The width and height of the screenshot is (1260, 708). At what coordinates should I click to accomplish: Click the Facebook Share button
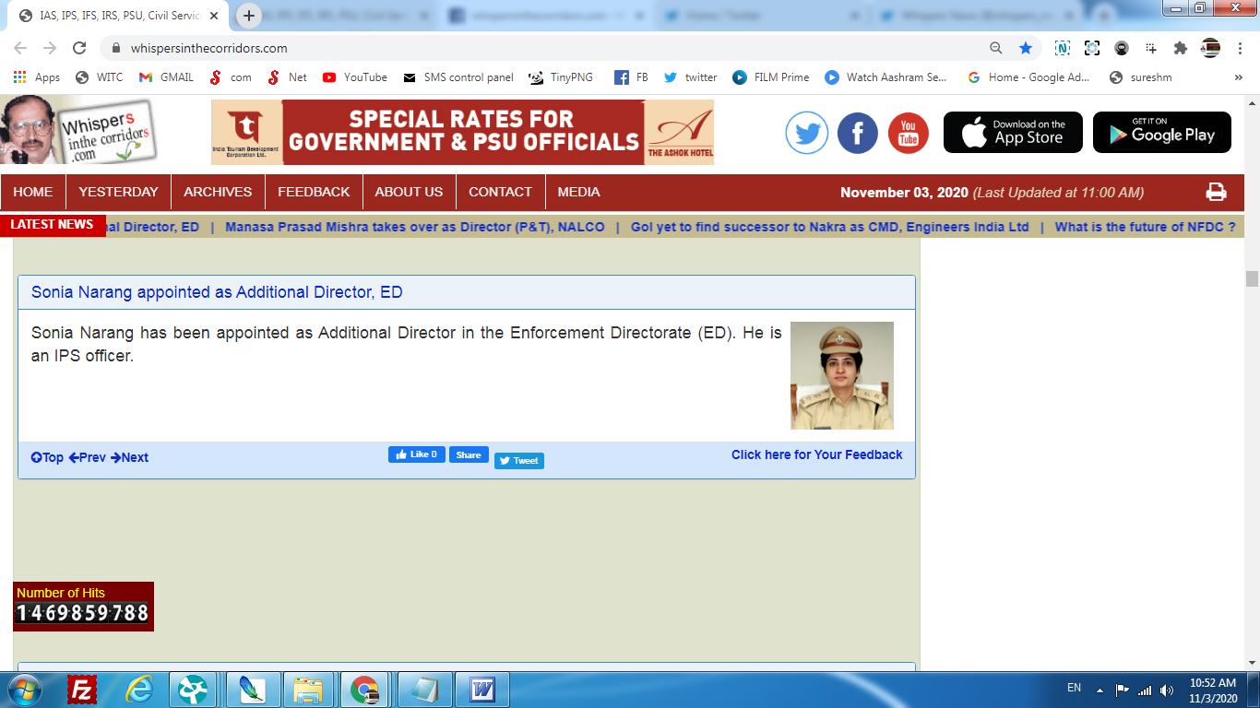(x=469, y=454)
